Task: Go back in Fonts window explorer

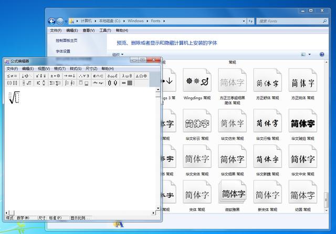Action: (x=52, y=21)
